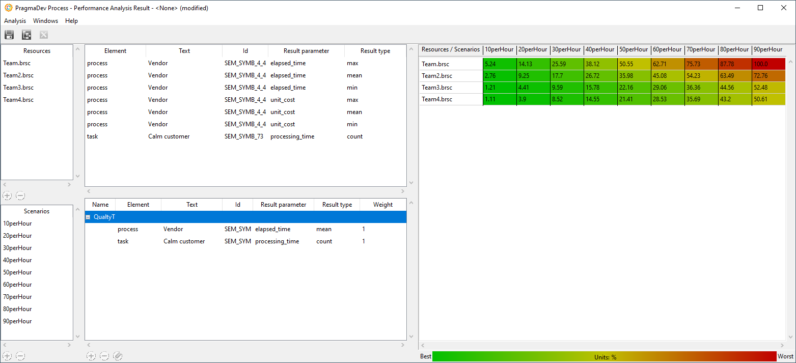Image resolution: width=796 pixels, height=363 pixels.
Task: Open the Help menu
Action: [x=71, y=21]
